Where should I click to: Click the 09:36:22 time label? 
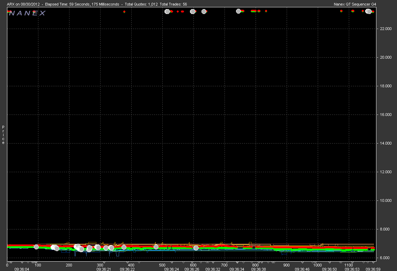coord(127,269)
